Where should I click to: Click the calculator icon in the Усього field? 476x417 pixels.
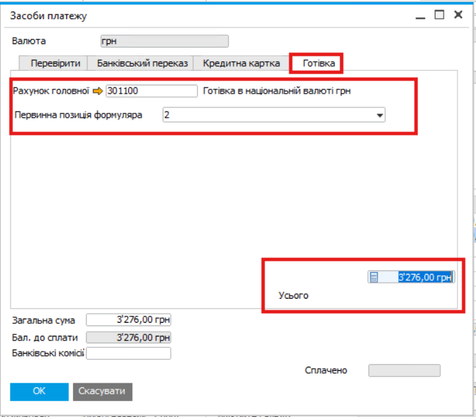(x=374, y=277)
